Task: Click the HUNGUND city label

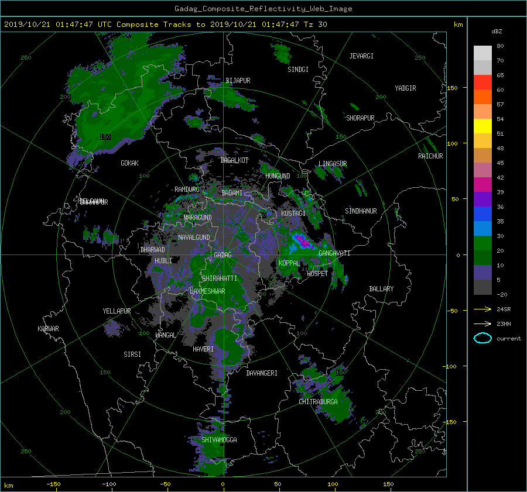Action: [278, 176]
